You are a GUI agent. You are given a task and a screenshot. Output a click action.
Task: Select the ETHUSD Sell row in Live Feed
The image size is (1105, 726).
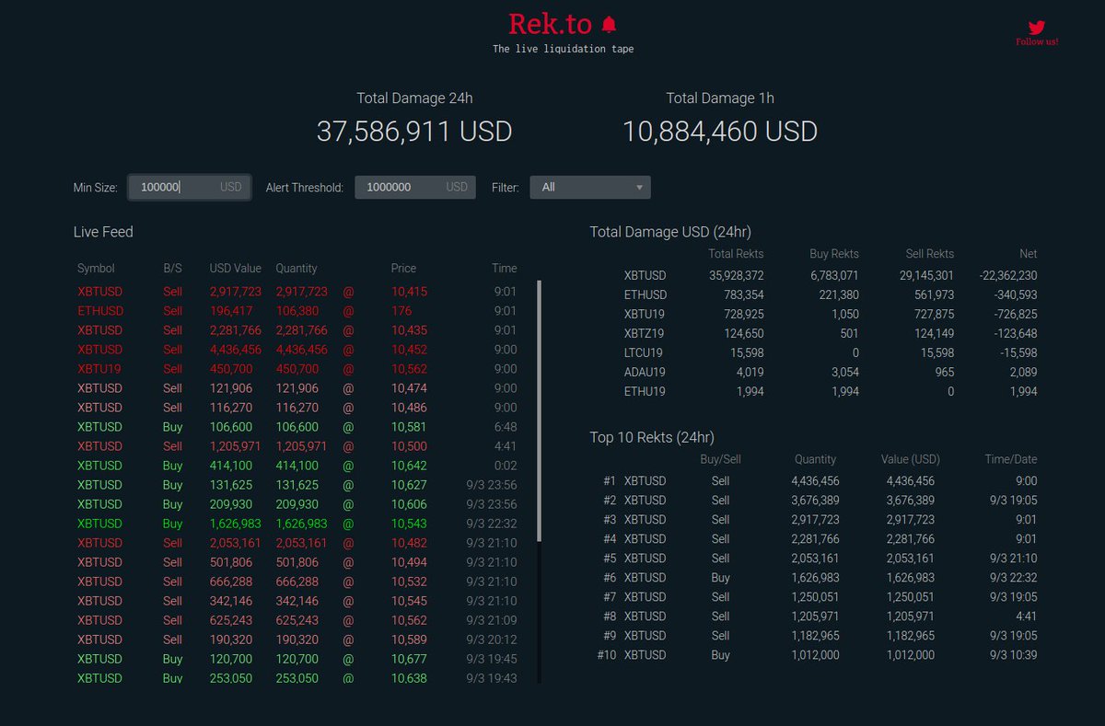pyautogui.click(x=99, y=310)
